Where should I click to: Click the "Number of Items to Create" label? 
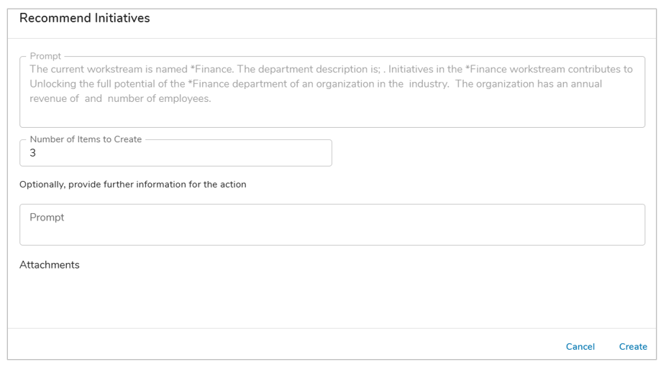tap(86, 139)
